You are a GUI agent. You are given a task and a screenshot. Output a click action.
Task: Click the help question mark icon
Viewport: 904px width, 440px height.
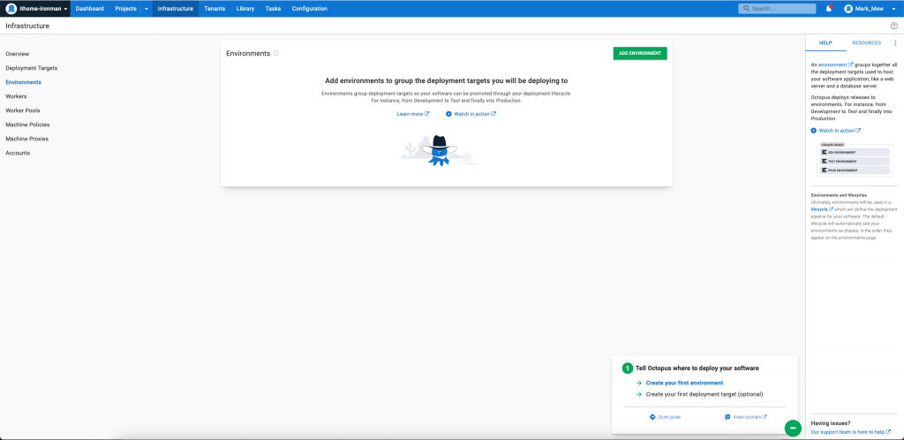click(x=894, y=26)
